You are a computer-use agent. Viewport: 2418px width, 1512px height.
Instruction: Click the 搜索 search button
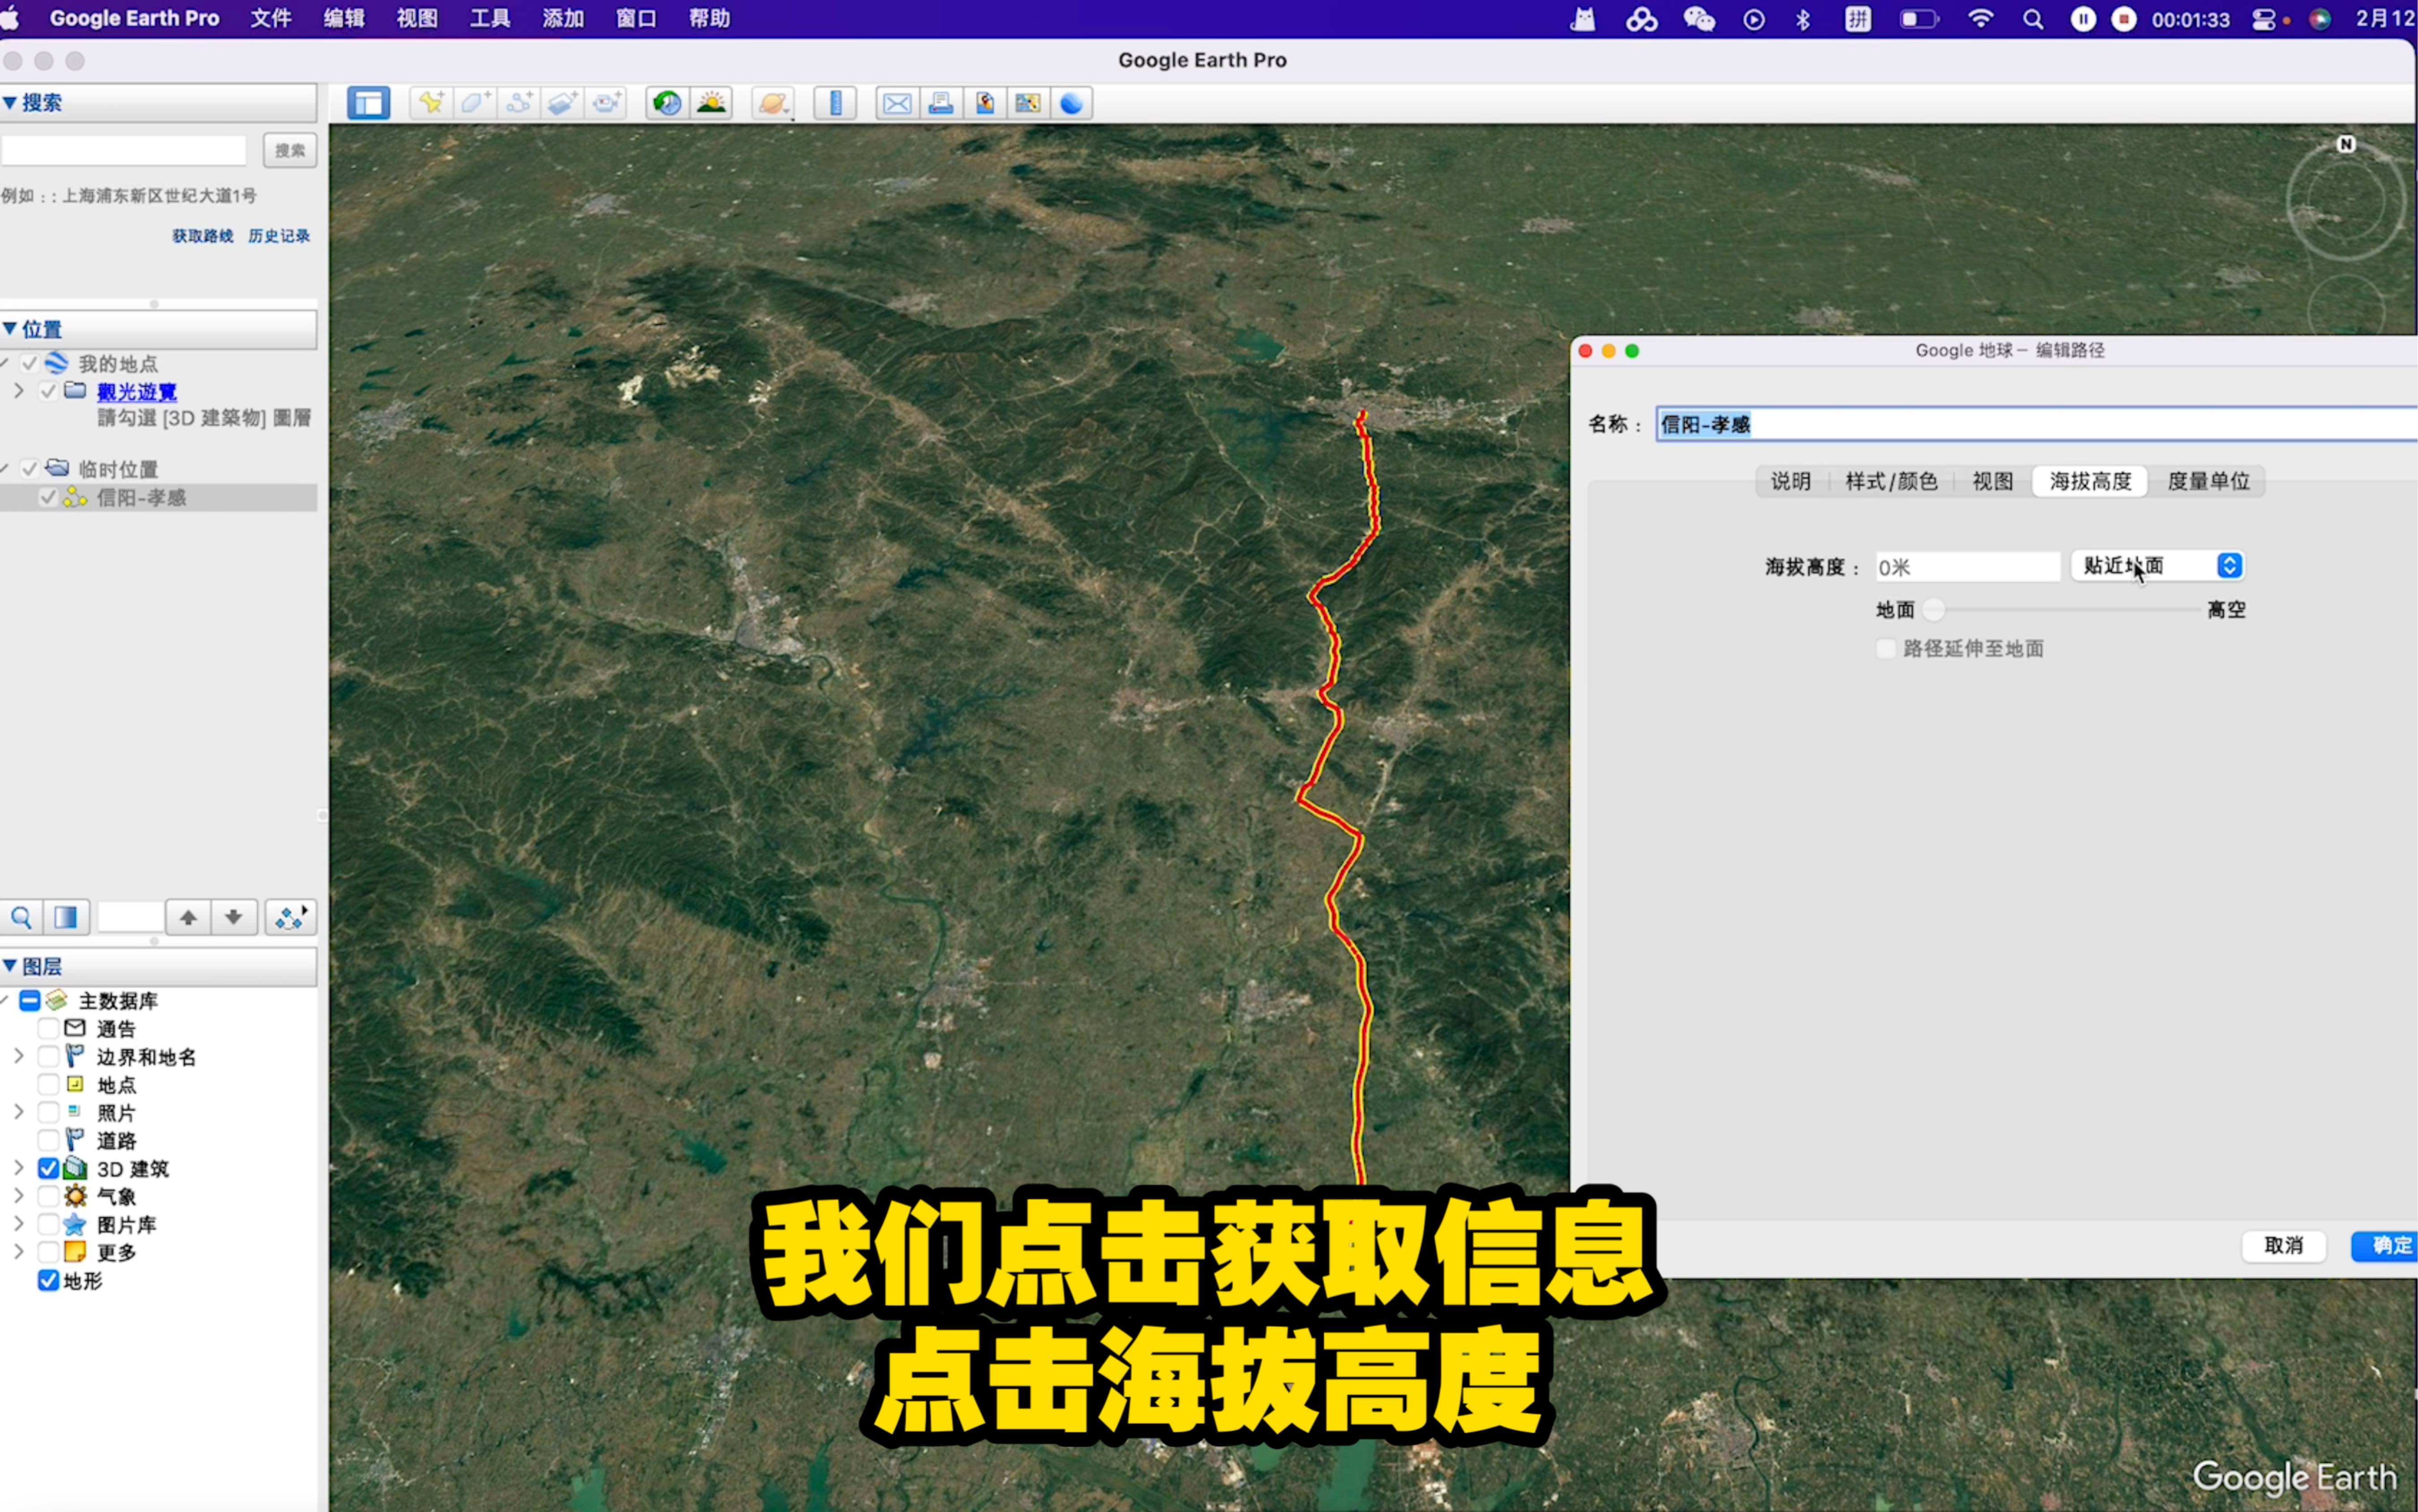[x=290, y=150]
